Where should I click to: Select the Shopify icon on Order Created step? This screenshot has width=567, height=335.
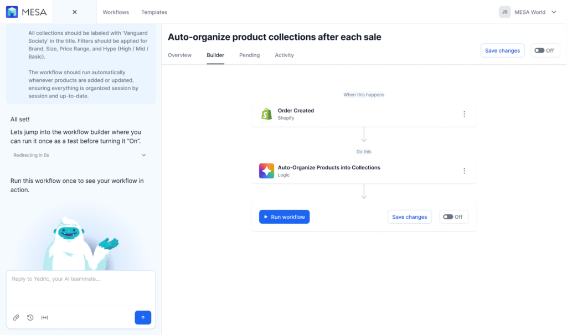point(266,114)
